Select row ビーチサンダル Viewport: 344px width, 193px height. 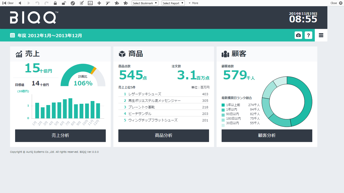pyautogui.click(x=164, y=114)
